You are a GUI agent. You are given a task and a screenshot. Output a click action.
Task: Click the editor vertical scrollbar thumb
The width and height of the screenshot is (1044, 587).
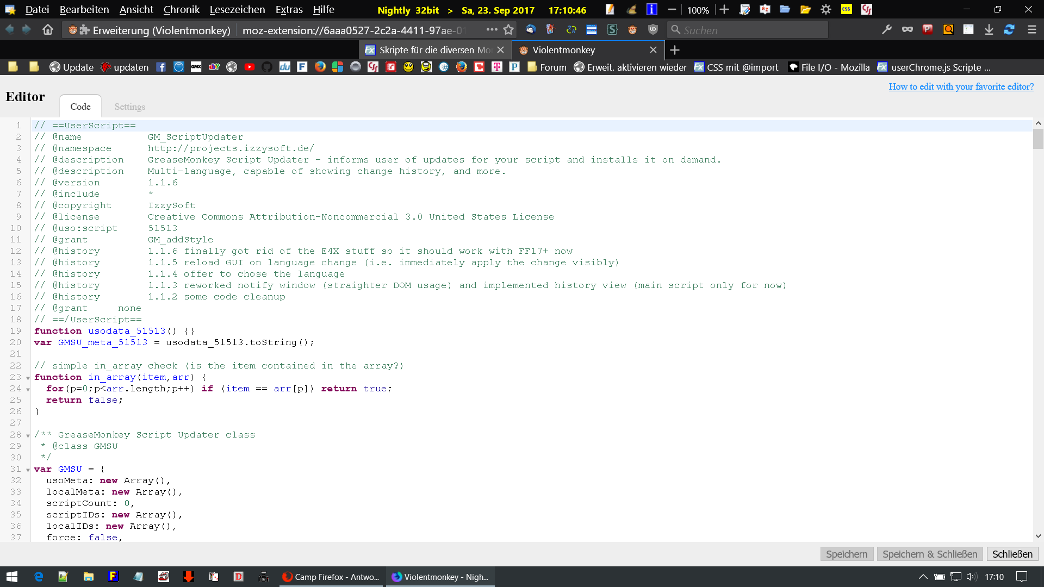1038,139
